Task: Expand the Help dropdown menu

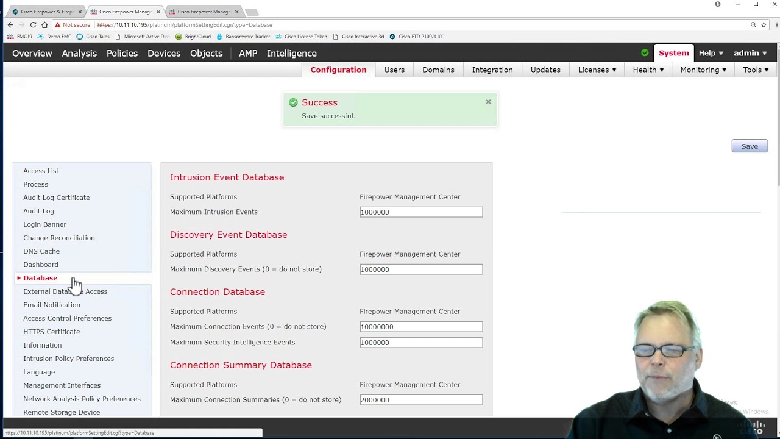Action: point(711,53)
